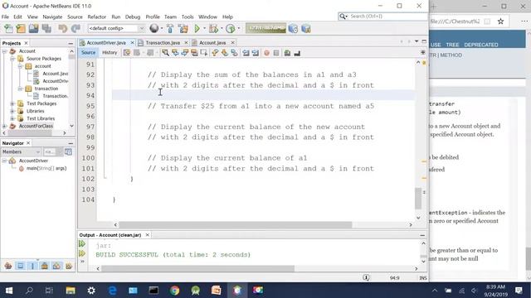Select the Source view button
Screen dimensions: 531x298
(89, 52)
